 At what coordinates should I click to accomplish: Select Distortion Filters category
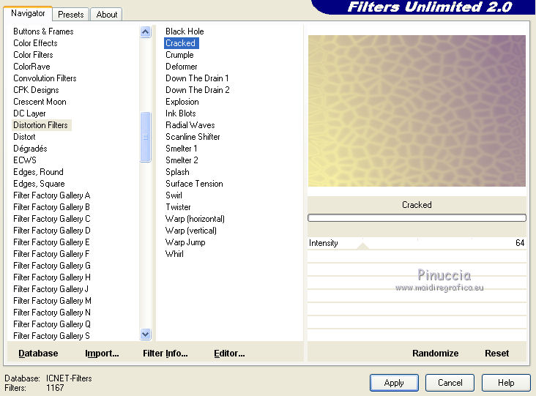40,125
